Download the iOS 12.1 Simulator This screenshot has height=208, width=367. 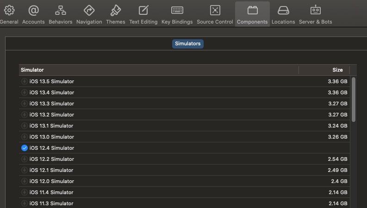[x=25, y=170]
